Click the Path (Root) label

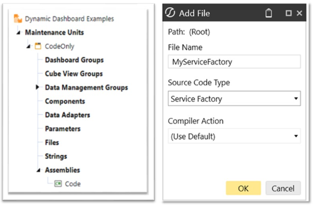click(189, 32)
